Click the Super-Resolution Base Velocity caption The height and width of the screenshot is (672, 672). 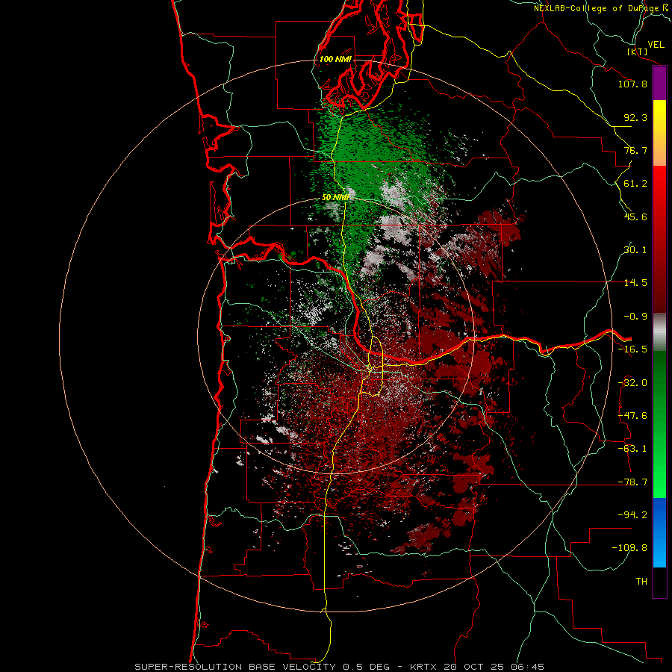click(x=340, y=667)
